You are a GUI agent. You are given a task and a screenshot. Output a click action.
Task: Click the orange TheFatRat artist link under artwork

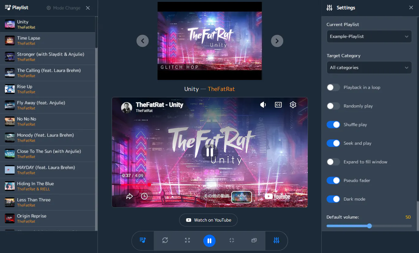pos(221,89)
